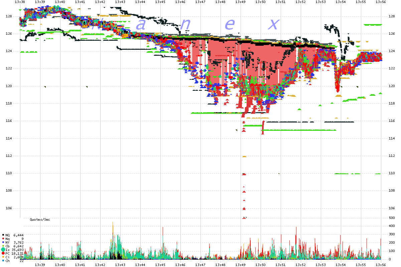Click the 13:49 label on top time axis

point(240,2)
